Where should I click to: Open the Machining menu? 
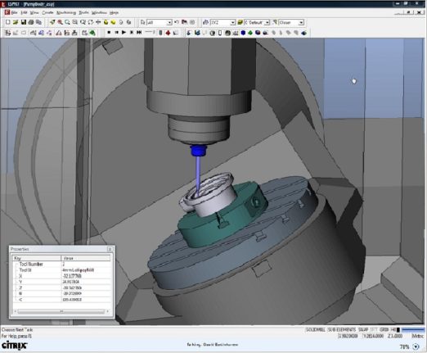click(x=66, y=12)
